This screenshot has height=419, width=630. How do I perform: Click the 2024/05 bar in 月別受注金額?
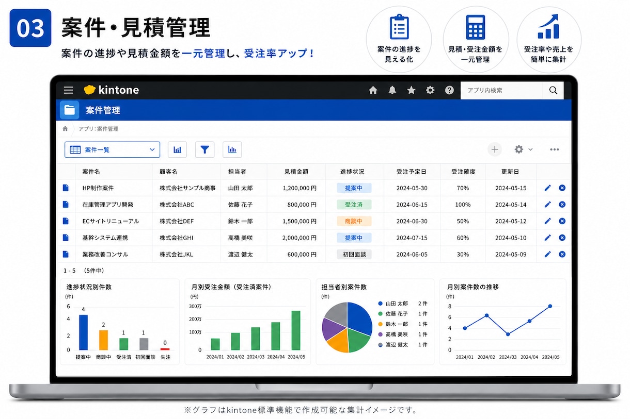pos(296,330)
